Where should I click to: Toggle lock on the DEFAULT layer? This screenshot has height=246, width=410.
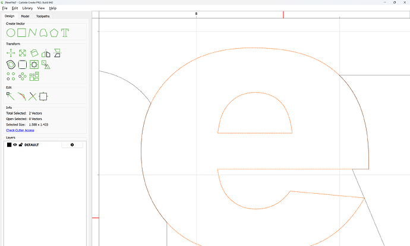click(x=20, y=144)
